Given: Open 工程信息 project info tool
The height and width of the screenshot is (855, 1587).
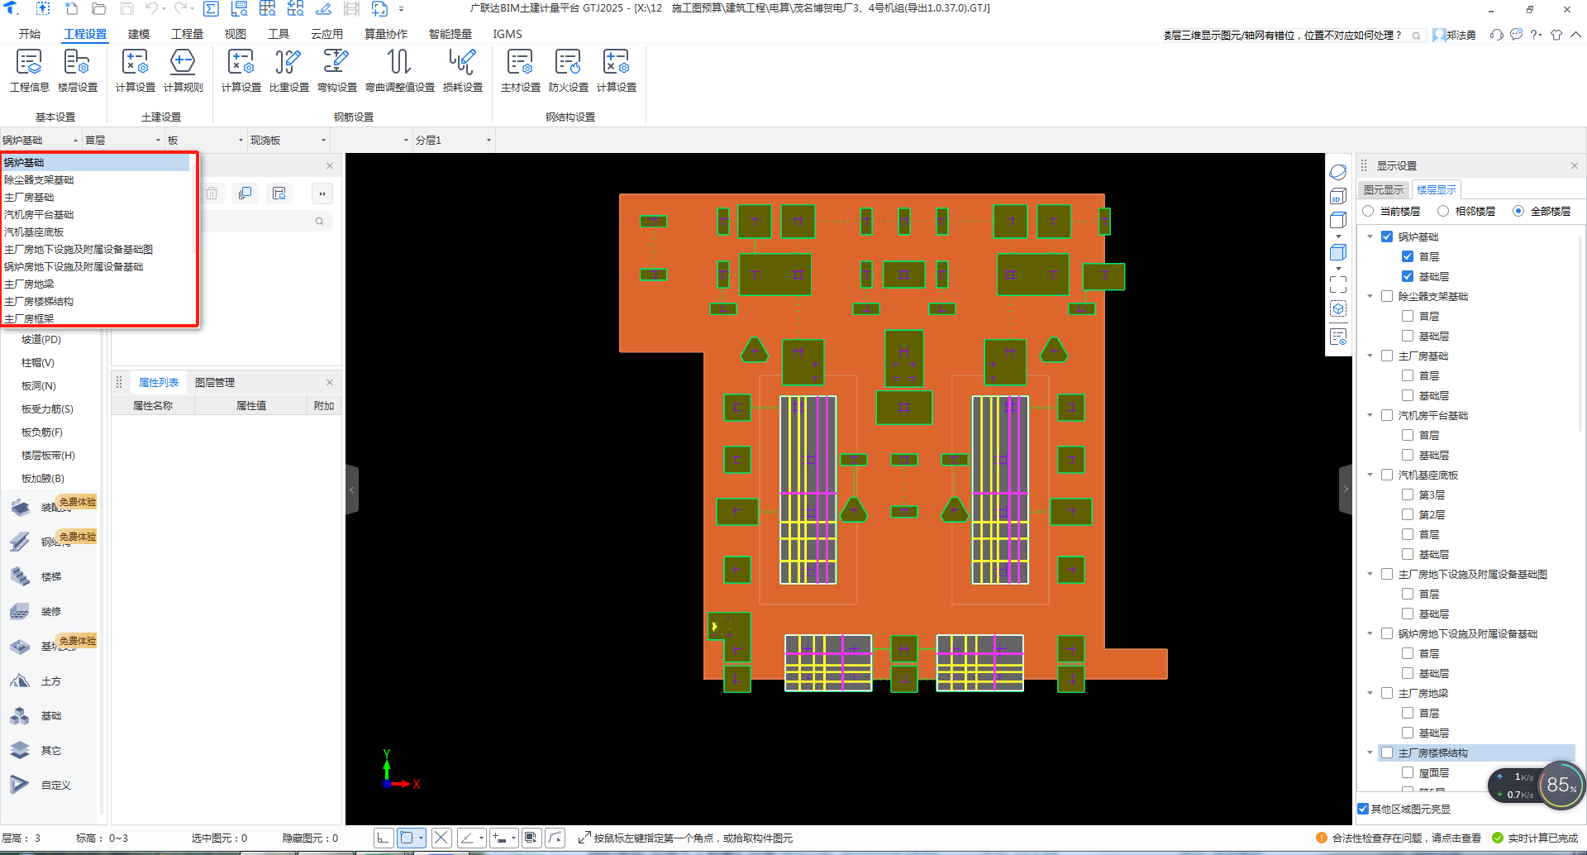Looking at the screenshot, I should [x=29, y=70].
